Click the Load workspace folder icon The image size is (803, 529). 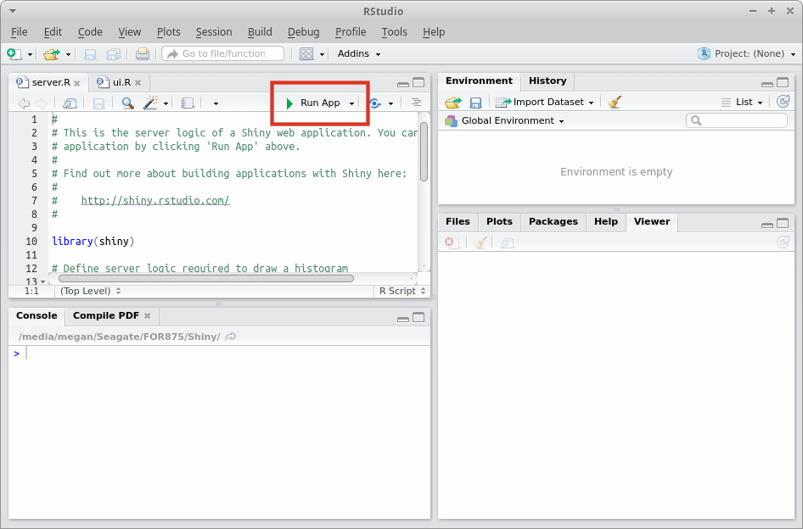(x=453, y=103)
